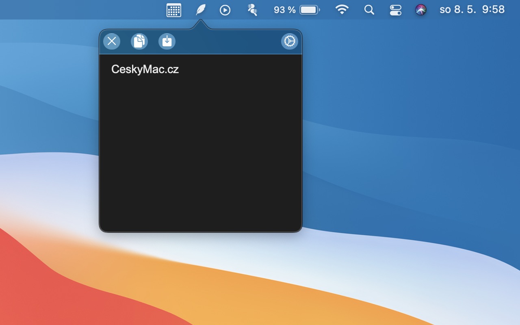Image resolution: width=520 pixels, height=325 pixels.
Task: Open the AirPods menu bar icon
Action: click(252, 10)
